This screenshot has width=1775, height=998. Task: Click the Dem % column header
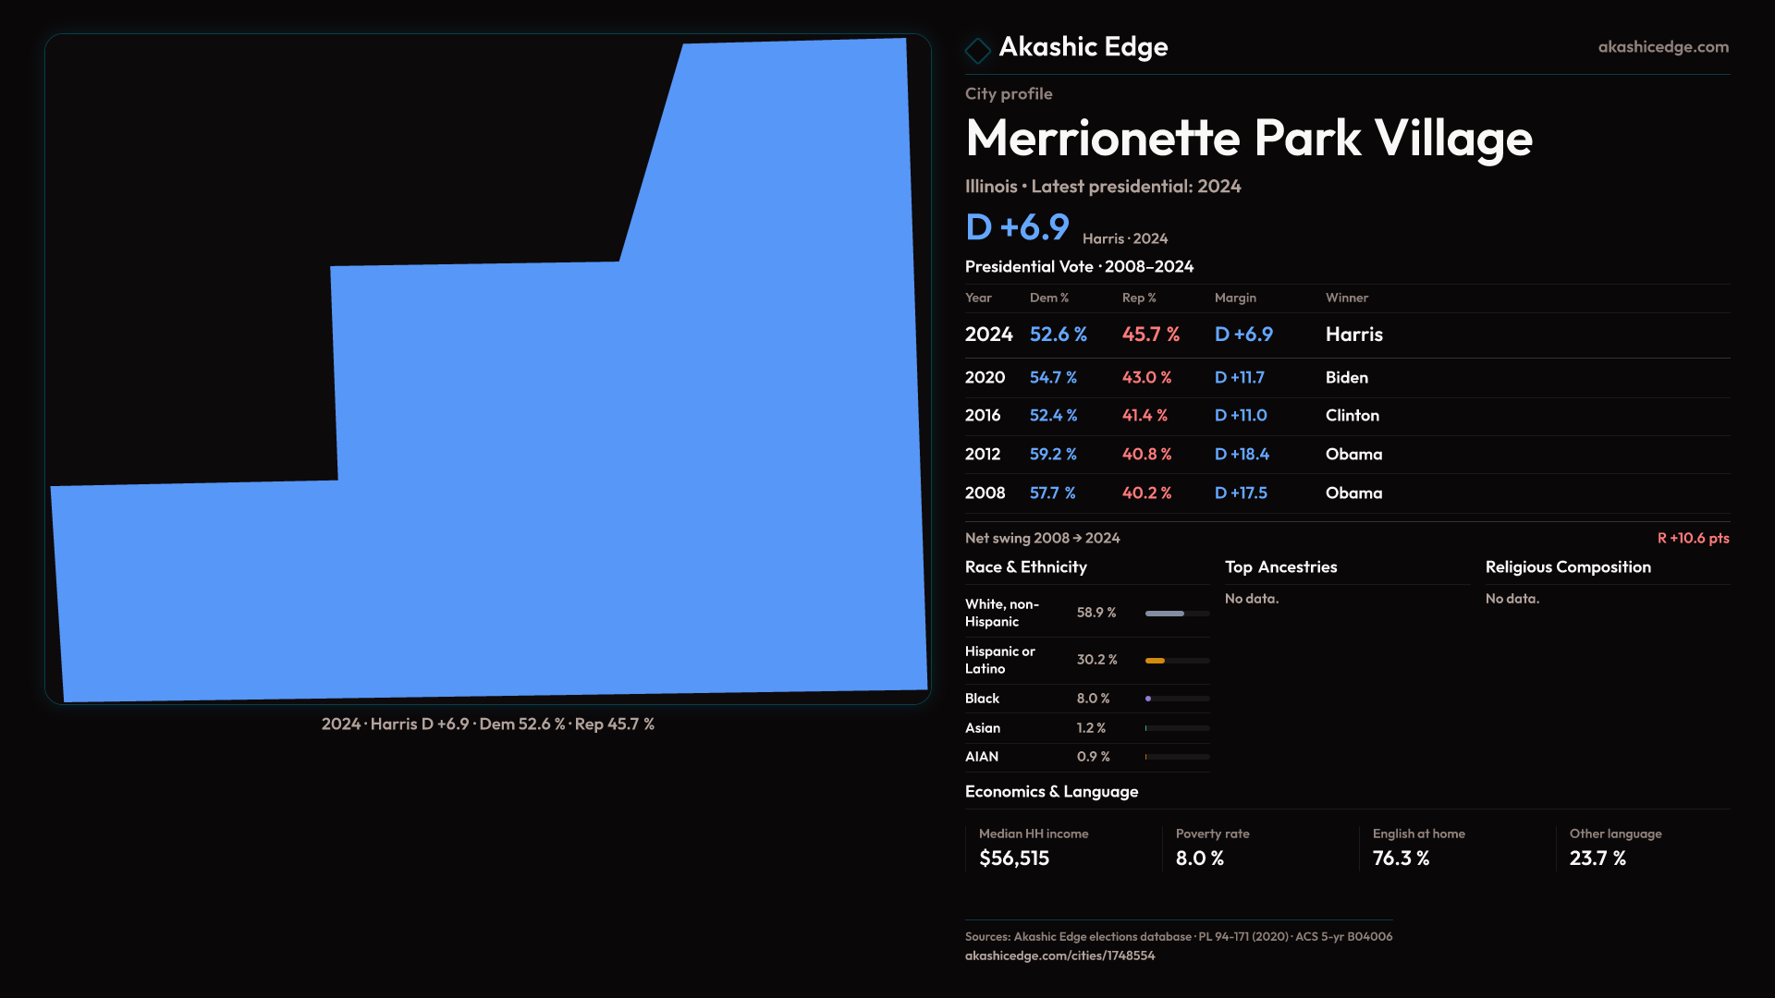(1048, 298)
